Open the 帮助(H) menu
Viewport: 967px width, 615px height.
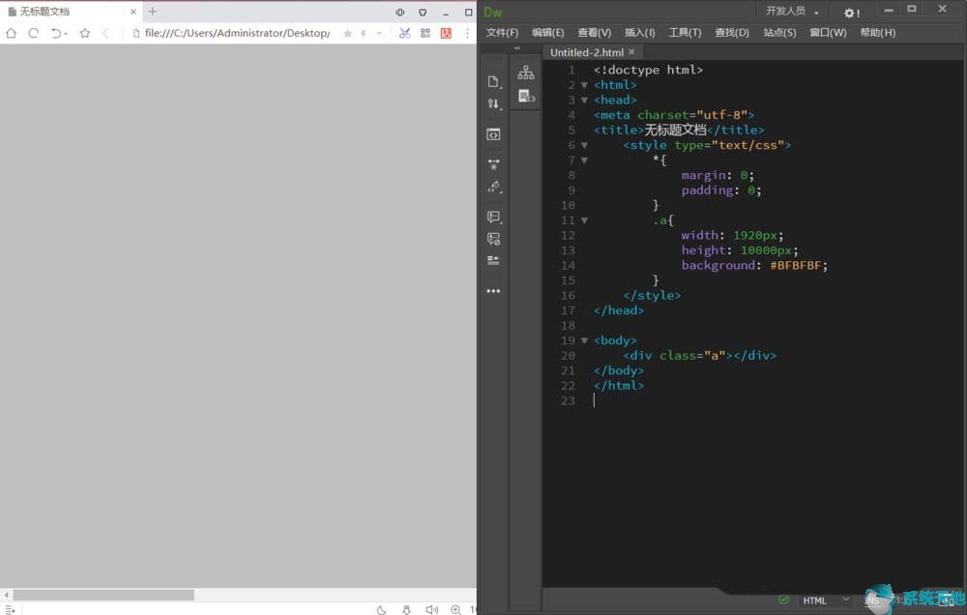[878, 33]
